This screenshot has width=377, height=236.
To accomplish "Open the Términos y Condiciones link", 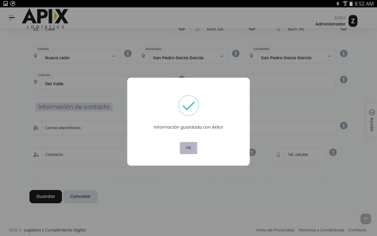I will pos(321,230).
